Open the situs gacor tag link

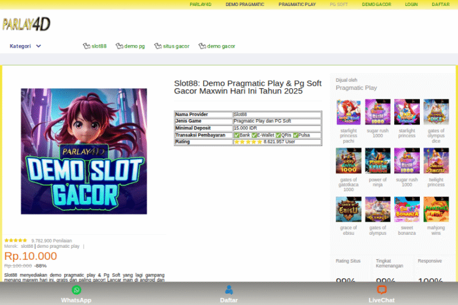(x=172, y=46)
